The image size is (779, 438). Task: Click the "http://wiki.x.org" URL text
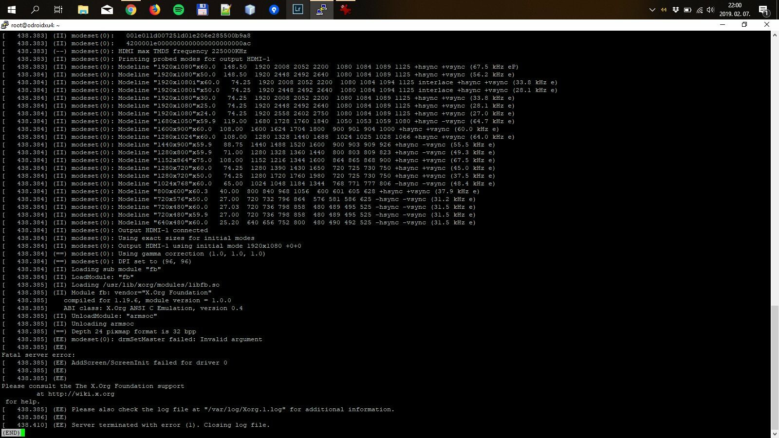[81, 394]
